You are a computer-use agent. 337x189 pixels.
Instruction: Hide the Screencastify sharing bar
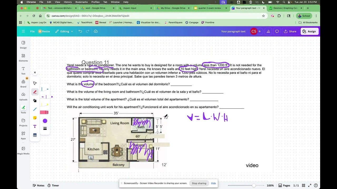[x=214, y=183]
